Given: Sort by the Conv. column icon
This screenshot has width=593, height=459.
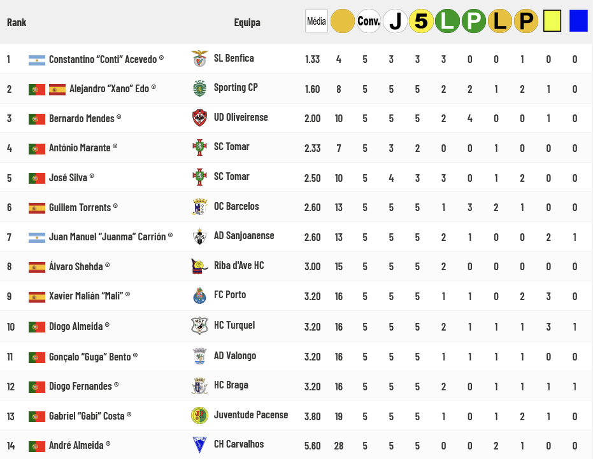Looking at the screenshot, I should [x=369, y=22].
